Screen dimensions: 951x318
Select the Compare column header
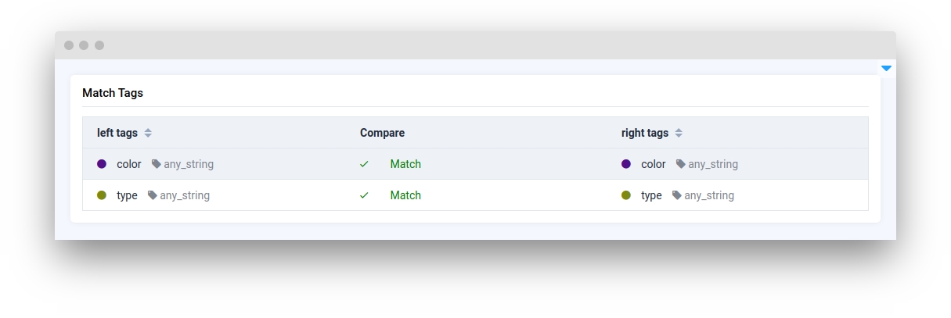point(382,133)
